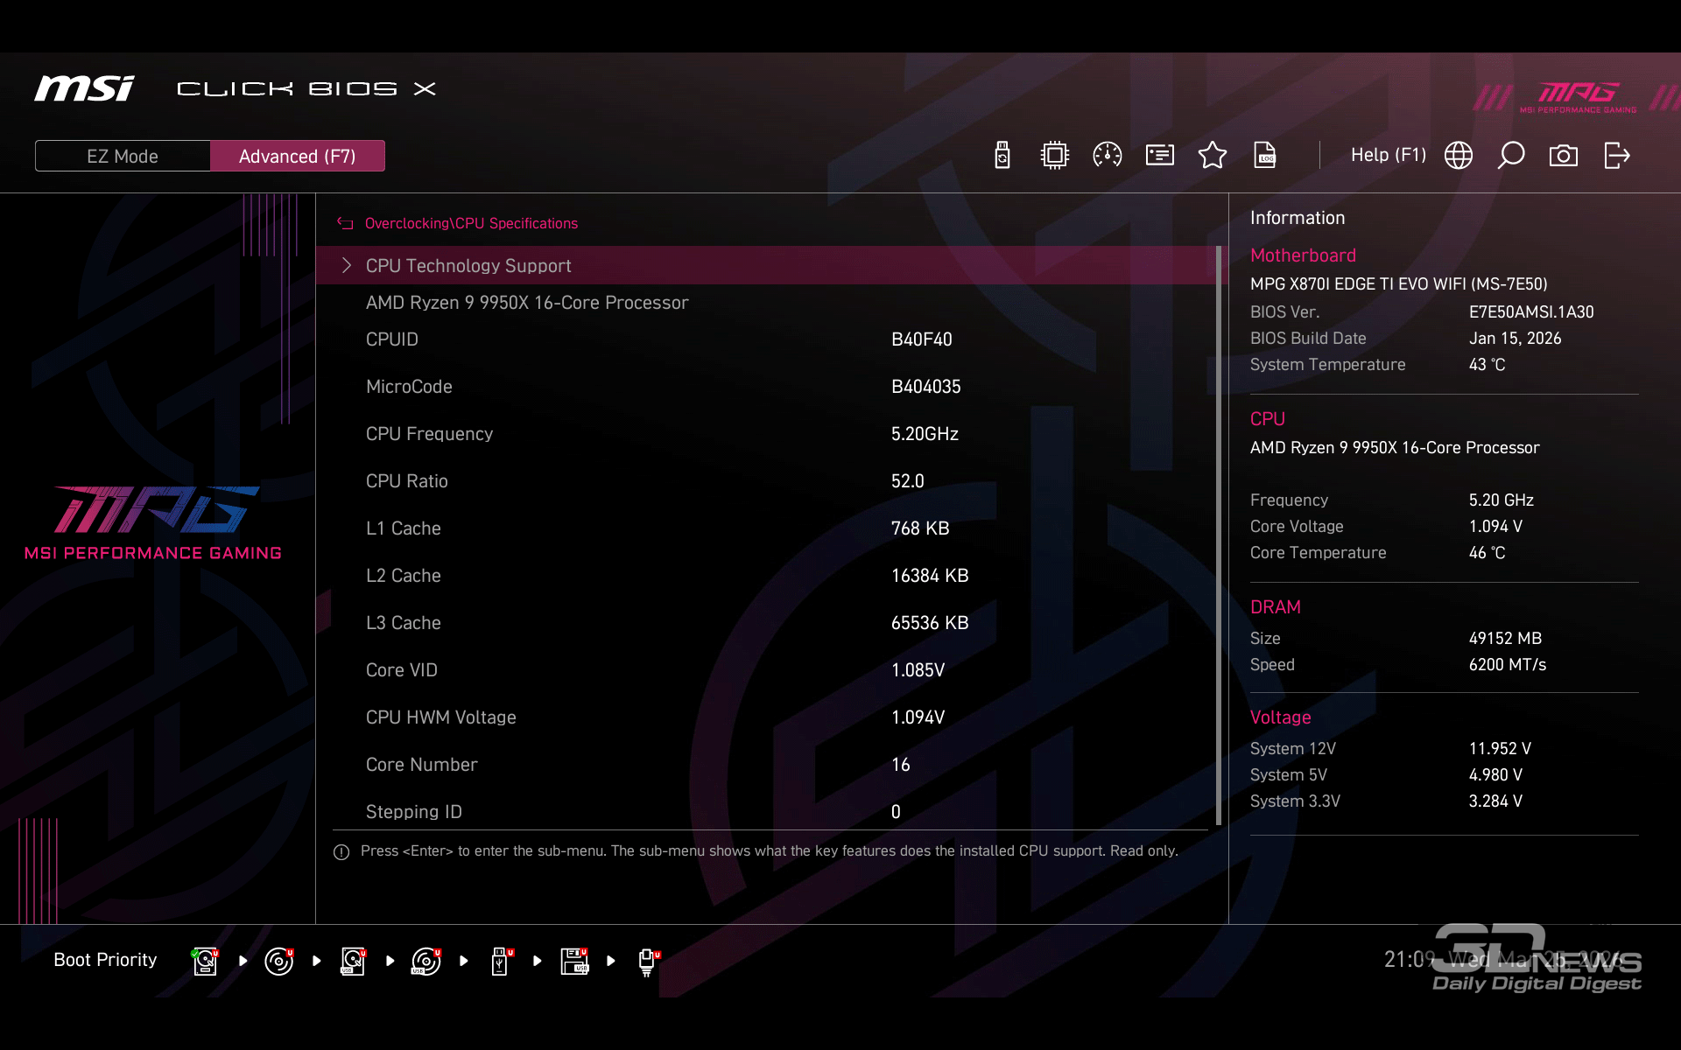Select the network cable boot device
This screenshot has height=1050, width=1681.
tap(647, 961)
